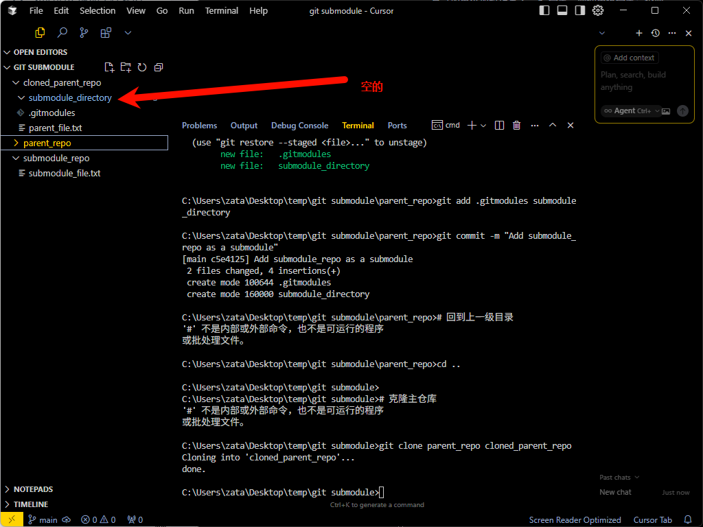This screenshot has height=527, width=703.
Task: Open the Search view icon
Action: (62, 32)
